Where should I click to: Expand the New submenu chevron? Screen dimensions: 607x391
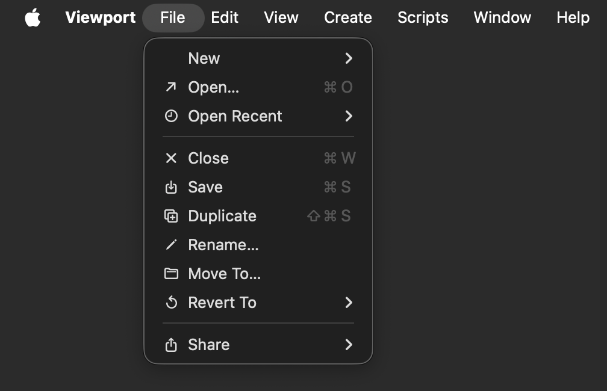349,58
